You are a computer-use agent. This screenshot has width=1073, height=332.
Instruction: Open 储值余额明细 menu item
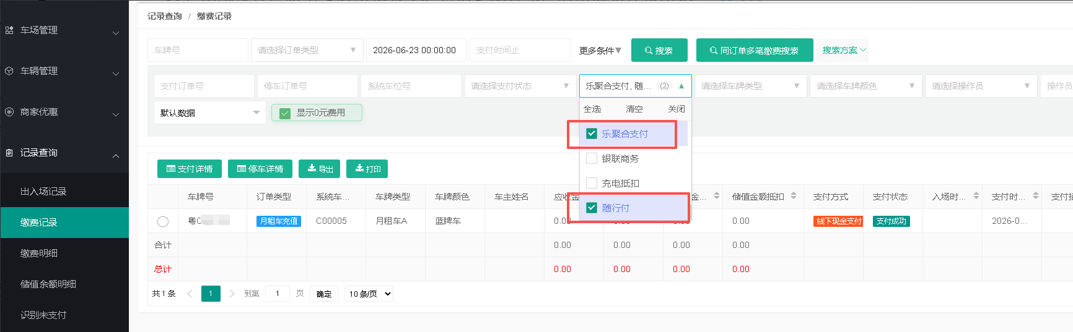pyautogui.click(x=64, y=284)
